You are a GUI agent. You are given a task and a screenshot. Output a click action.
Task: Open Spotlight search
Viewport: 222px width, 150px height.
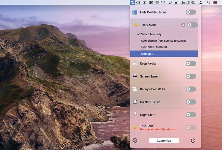pyautogui.click(x=209, y=2)
